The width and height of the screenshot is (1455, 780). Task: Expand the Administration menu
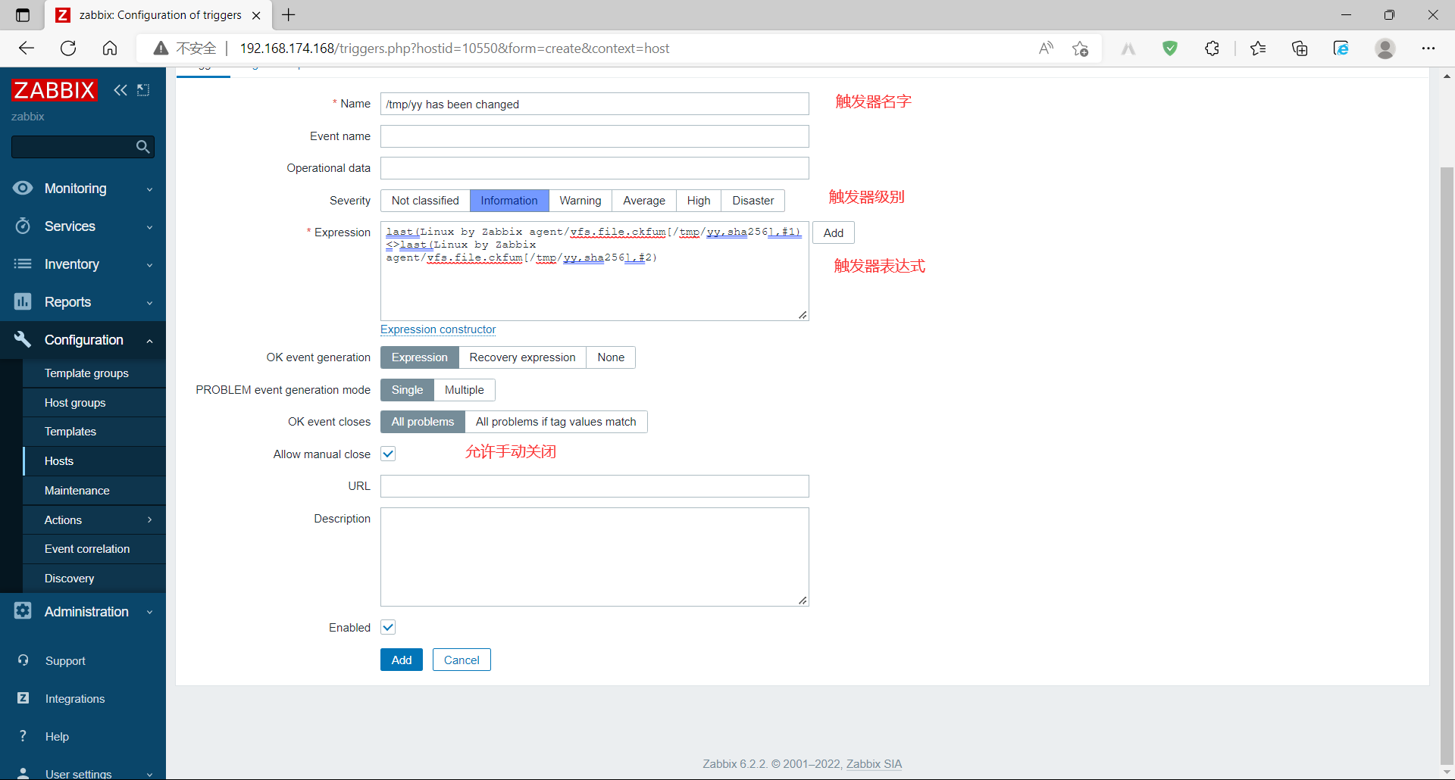tap(149, 612)
